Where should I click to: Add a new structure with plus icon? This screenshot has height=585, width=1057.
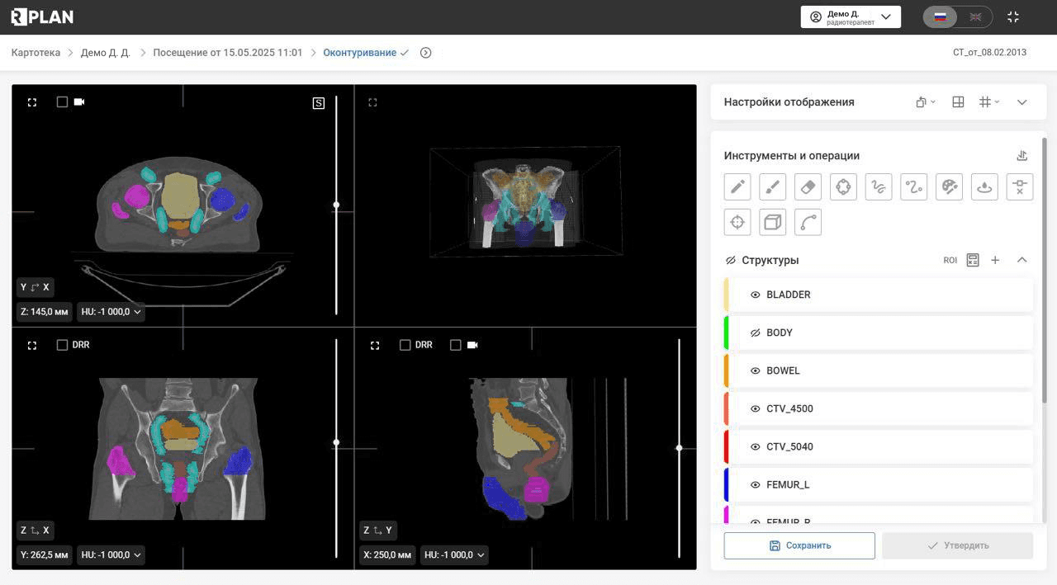pos(995,260)
